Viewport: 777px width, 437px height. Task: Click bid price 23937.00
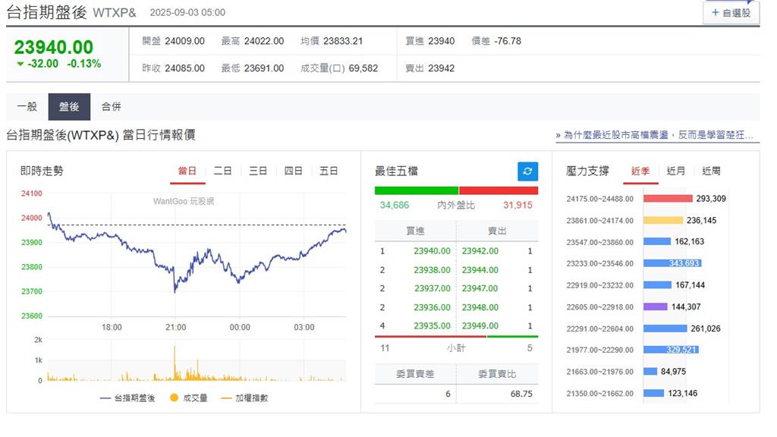(x=432, y=288)
